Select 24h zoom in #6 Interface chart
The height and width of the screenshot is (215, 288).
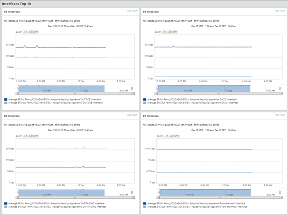tap(174, 32)
